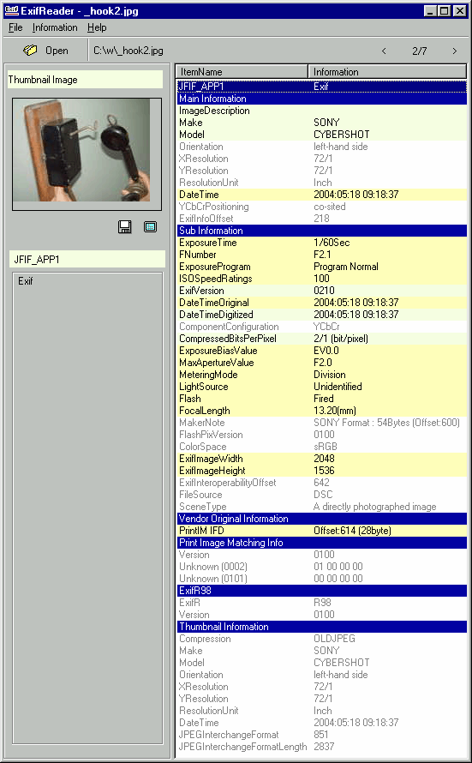Open the Help menu
This screenshot has width=472, height=763.
pyautogui.click(x=97, y=27)
